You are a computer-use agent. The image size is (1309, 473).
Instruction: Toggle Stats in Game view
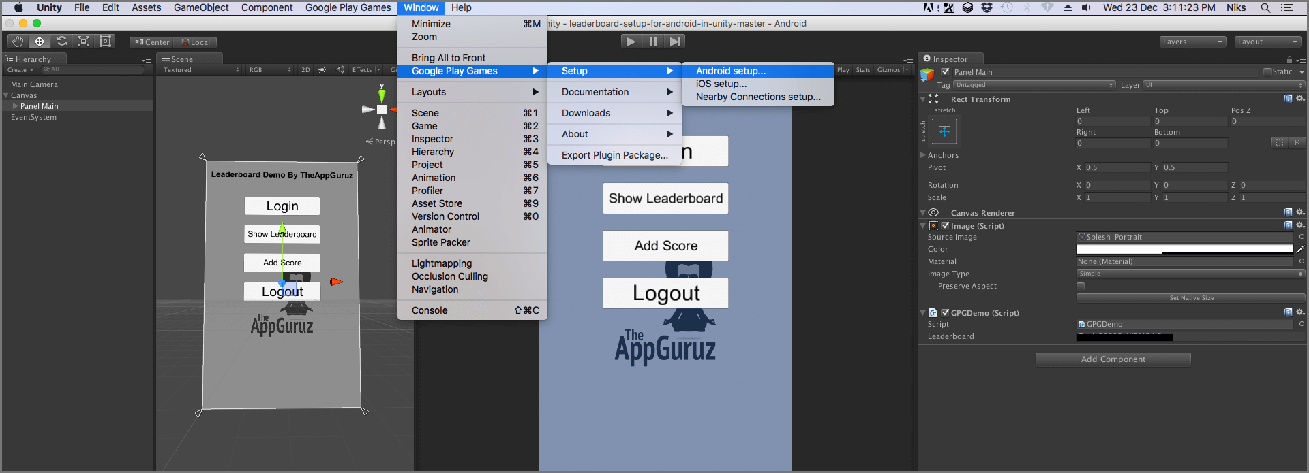pyautogui.click(x=863, y=69)
